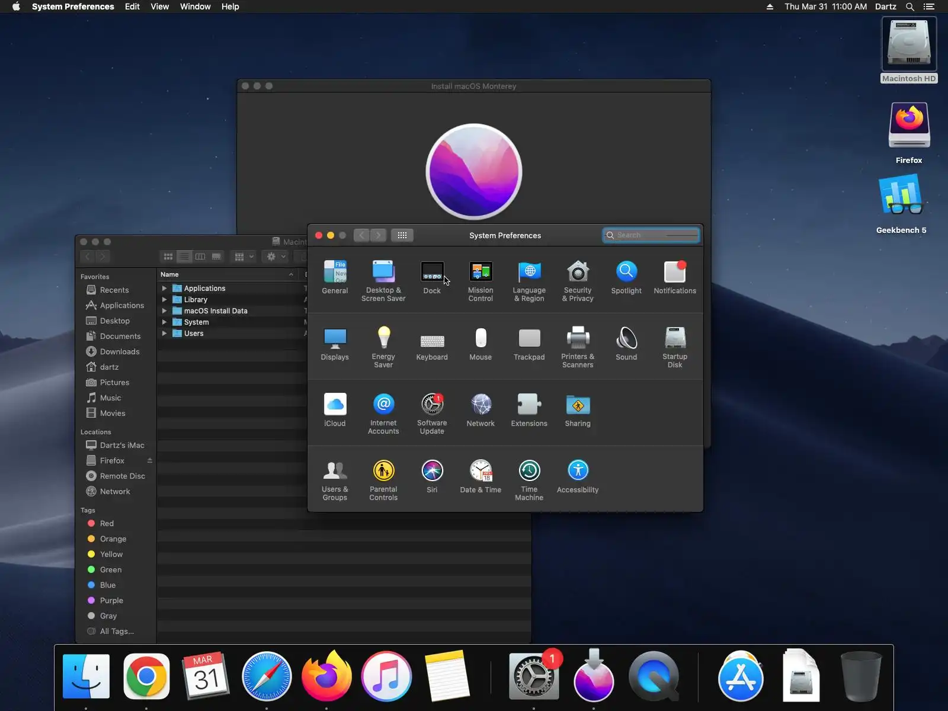Open Time Machine preferences
Image resolution: width=948 pixels, height=711 pixels.
[529, 480]
